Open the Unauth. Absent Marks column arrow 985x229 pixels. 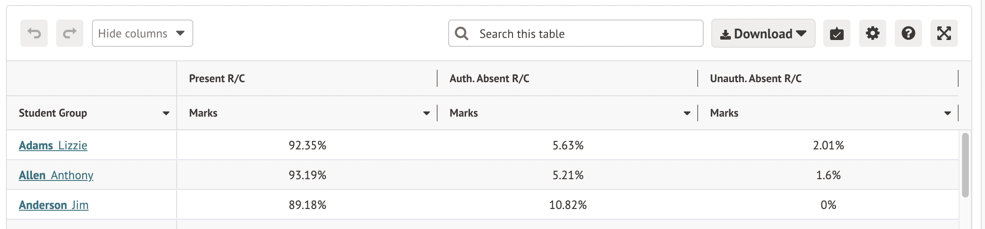click(948, 113)
